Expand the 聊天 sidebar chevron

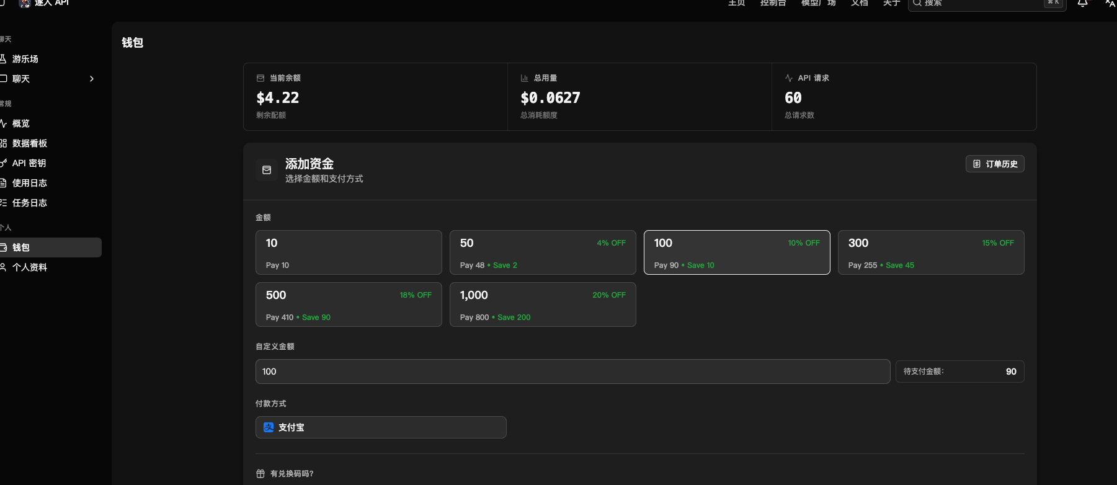[92, 79]
